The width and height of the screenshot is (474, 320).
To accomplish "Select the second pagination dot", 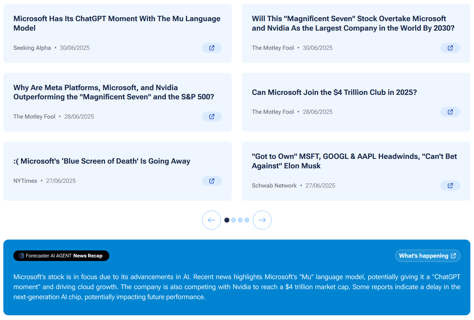I will (234, 220).
